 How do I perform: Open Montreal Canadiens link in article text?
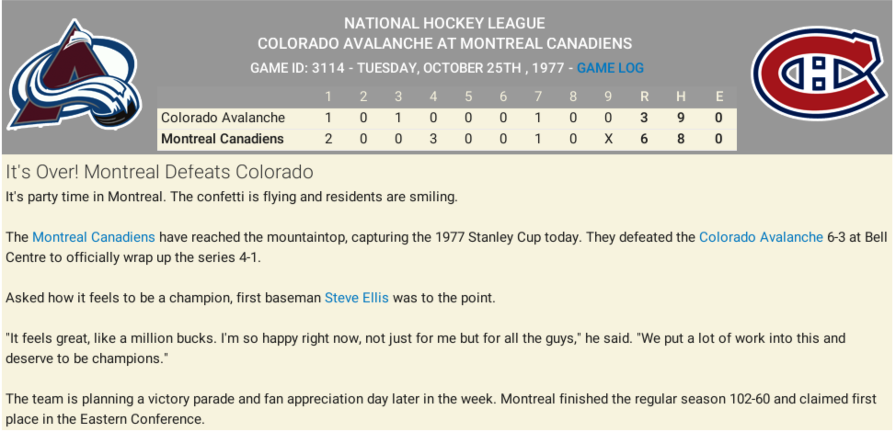click(93, 237)
